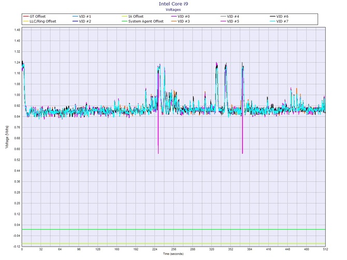Click the green System Agent Offset plot line
347x260 pixels.
tap(173, 229)
